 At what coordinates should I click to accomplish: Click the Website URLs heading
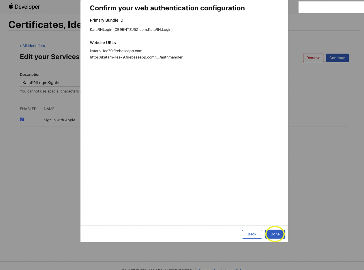tap(103, 43)
